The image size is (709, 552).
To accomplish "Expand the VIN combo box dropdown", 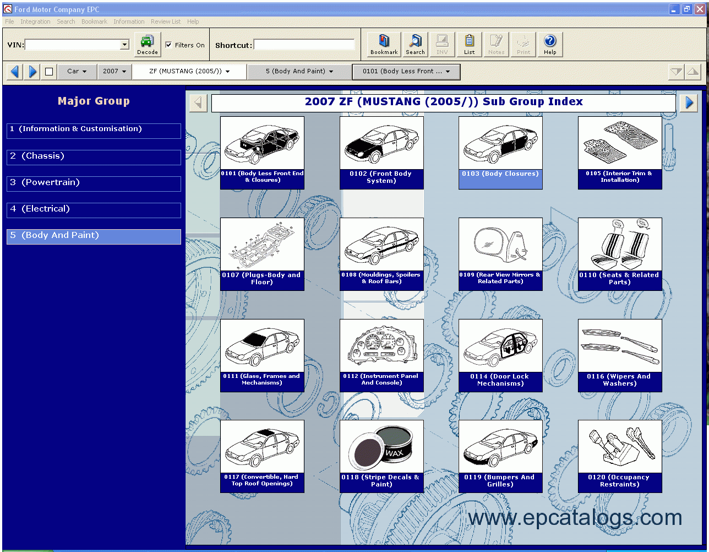I will pos(124,45).
